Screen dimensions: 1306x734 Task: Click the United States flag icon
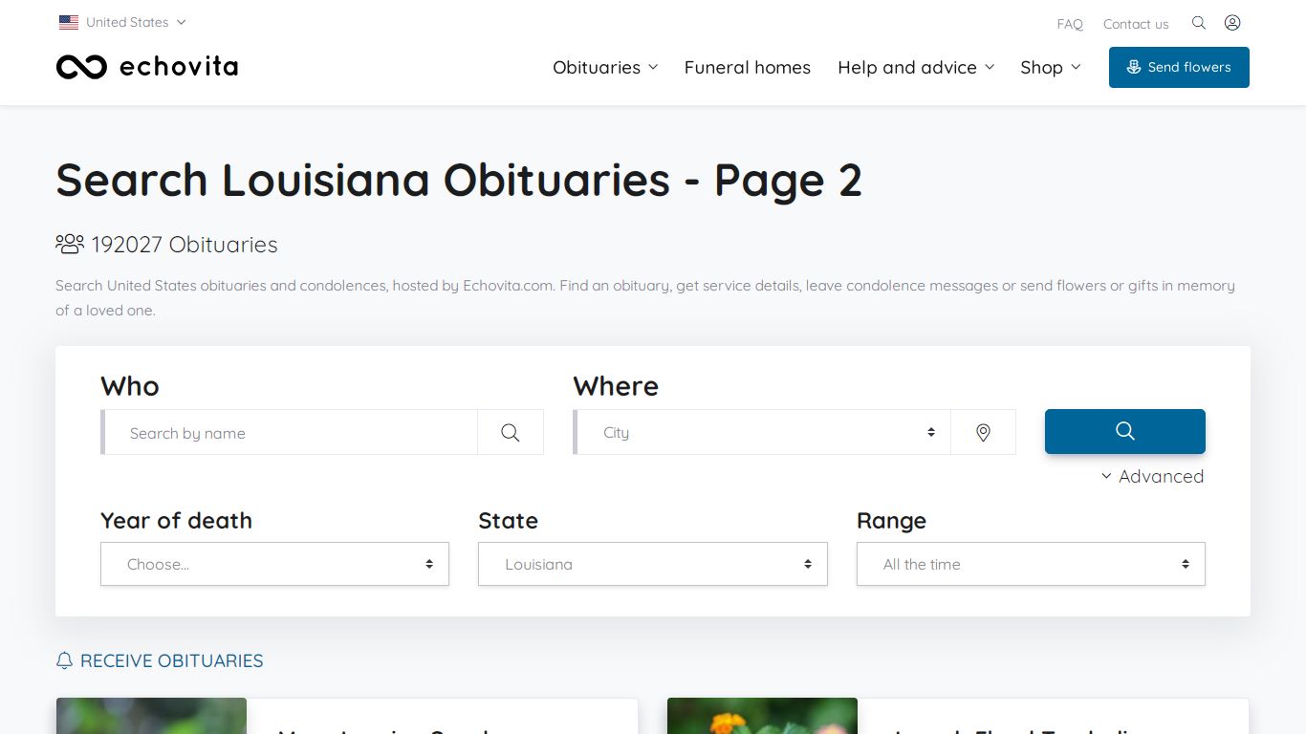69,22
